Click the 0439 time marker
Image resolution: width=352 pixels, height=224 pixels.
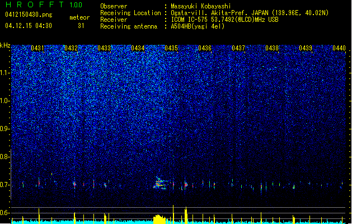(306, 48)
